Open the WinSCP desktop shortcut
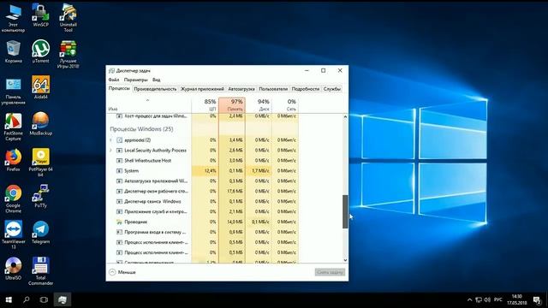548x308 pixels. pos(40,15)
